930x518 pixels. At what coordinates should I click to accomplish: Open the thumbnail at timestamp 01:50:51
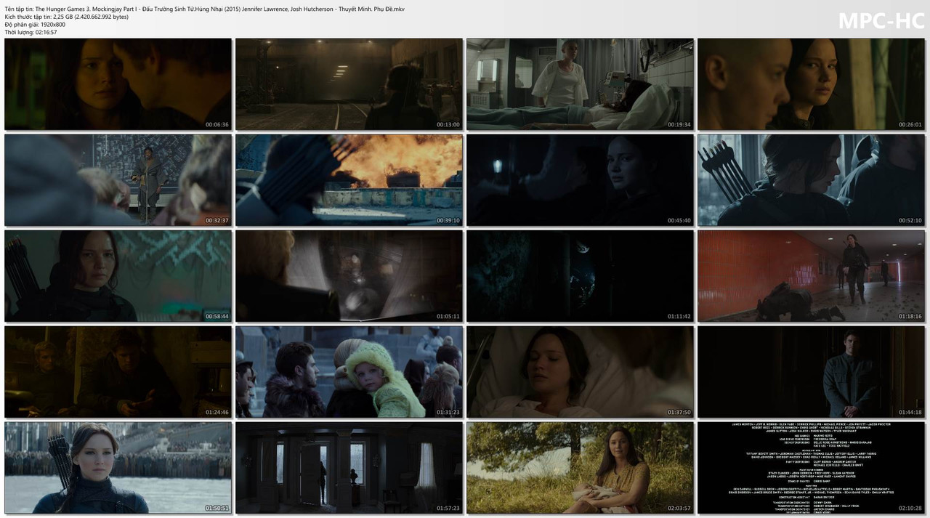pyautogui.click(x=118, y=468)
